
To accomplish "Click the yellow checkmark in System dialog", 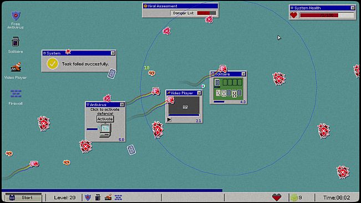I will [x=53, y=64].
